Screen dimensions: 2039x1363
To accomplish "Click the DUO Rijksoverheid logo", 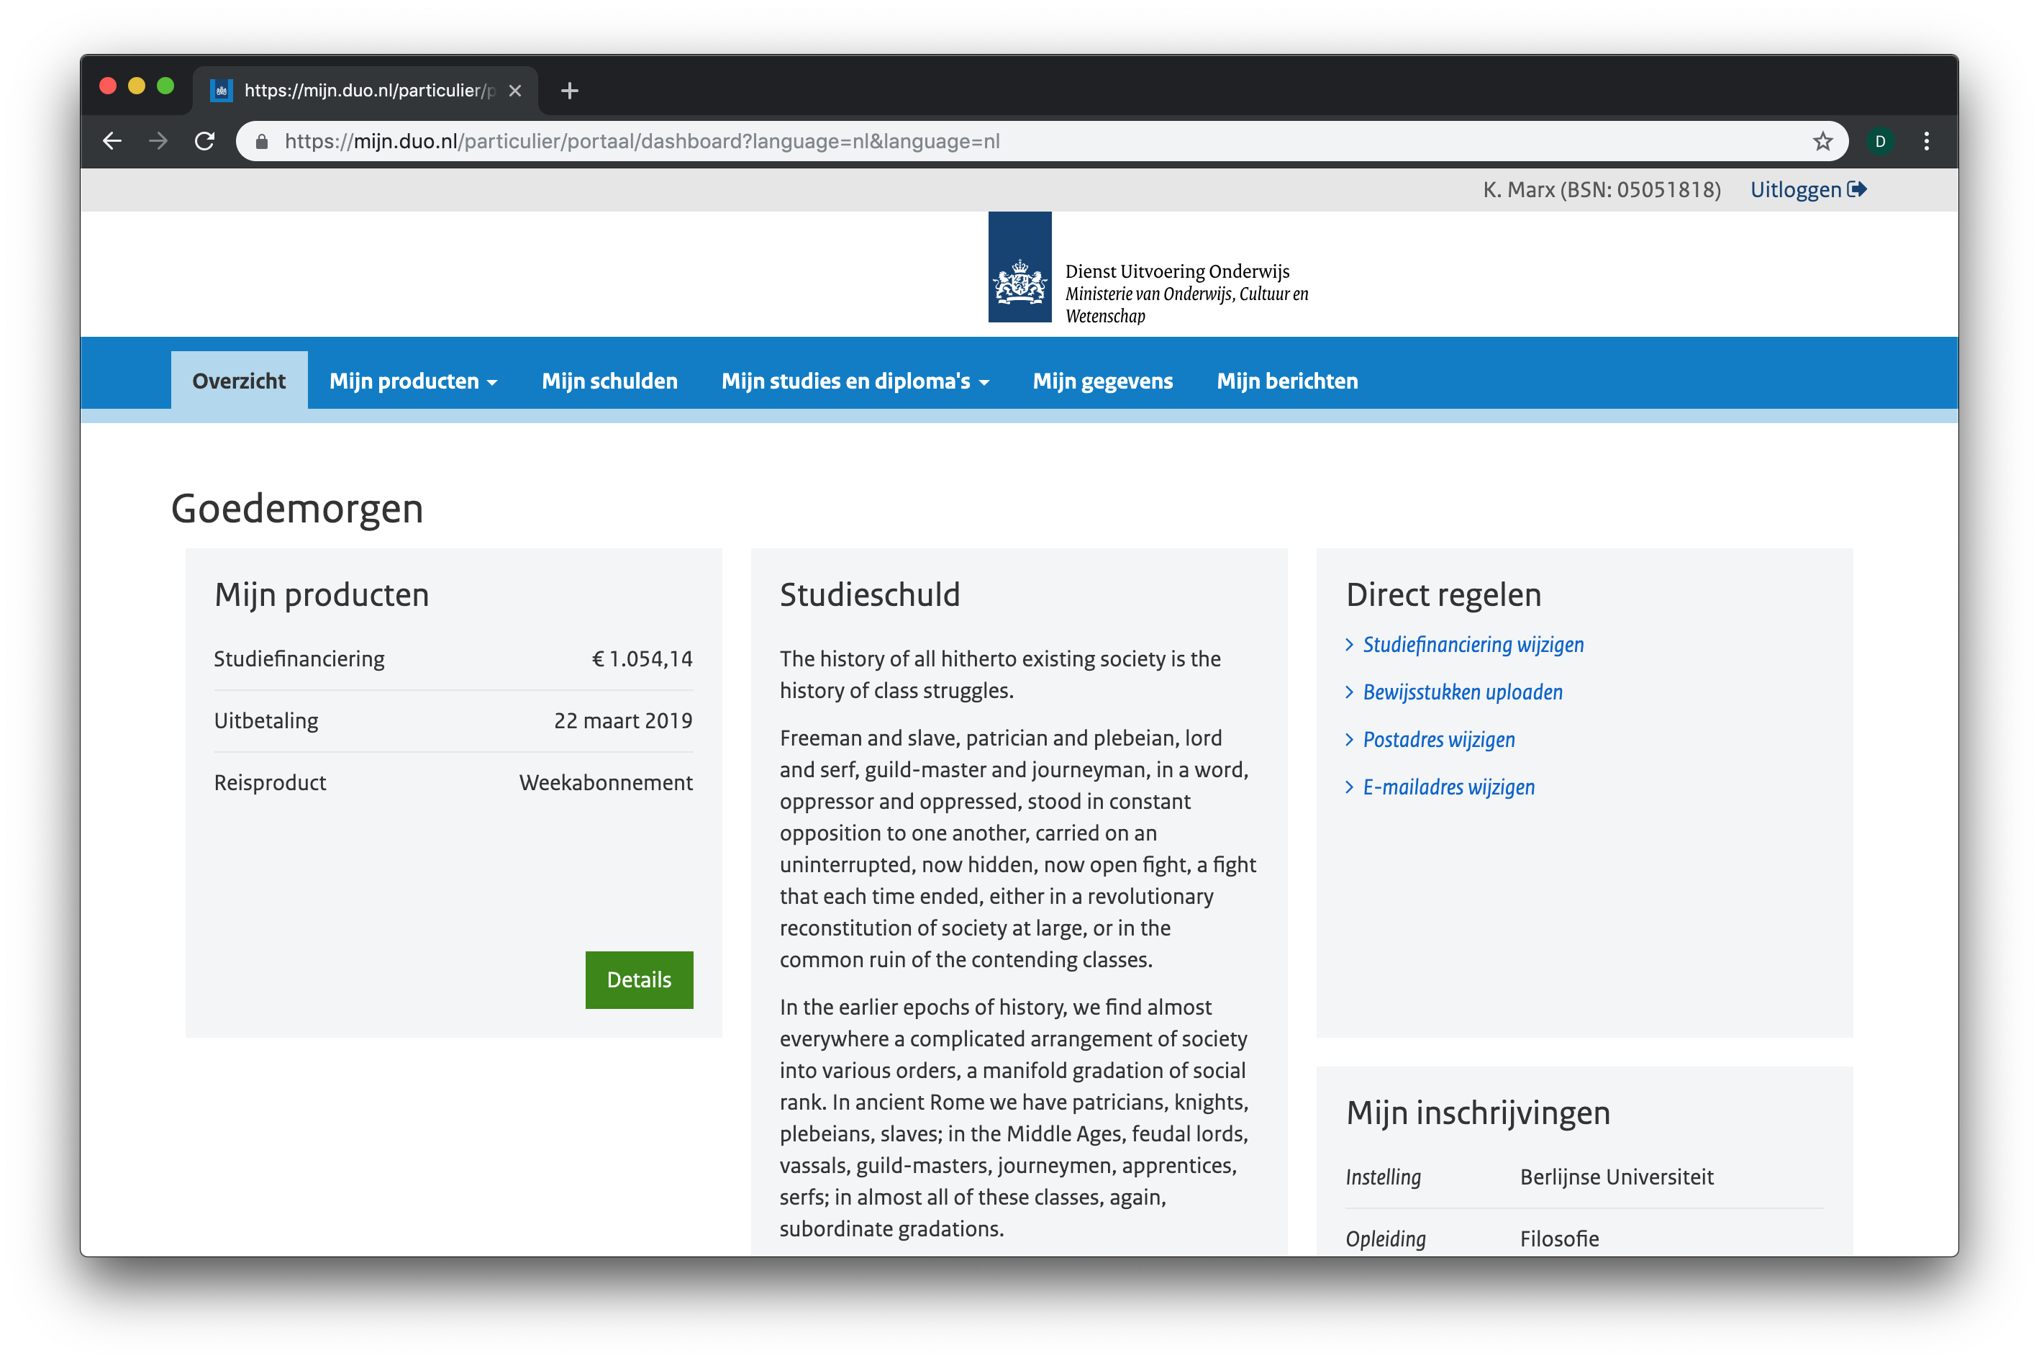I will pos(1019,268).
